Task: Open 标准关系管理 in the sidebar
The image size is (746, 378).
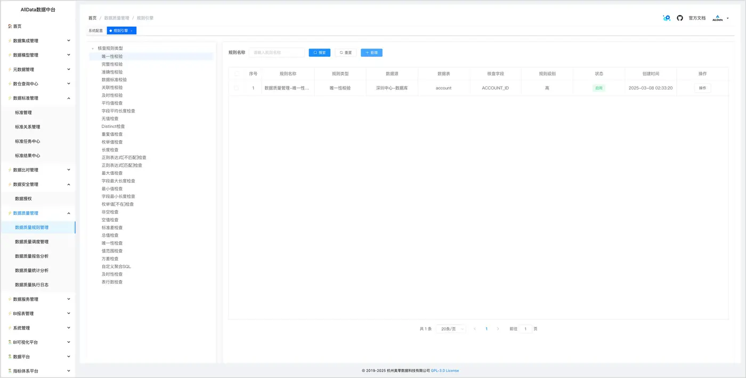Action: tap(28, 127)
